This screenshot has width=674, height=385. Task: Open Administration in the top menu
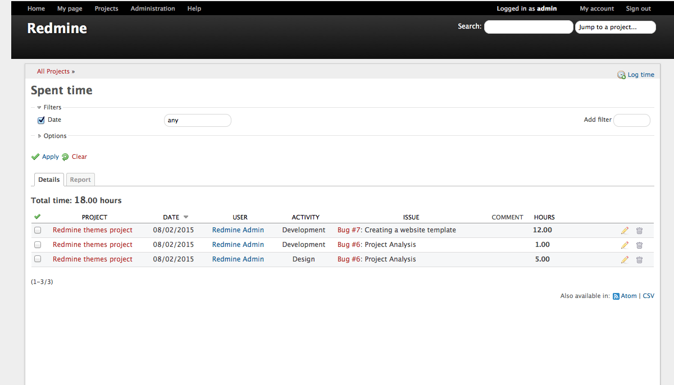coord(153,8)
